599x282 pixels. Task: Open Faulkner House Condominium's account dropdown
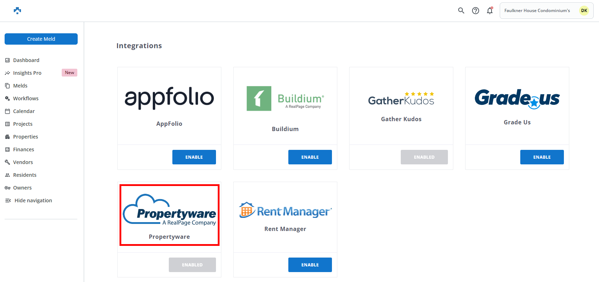coord(537,11)
